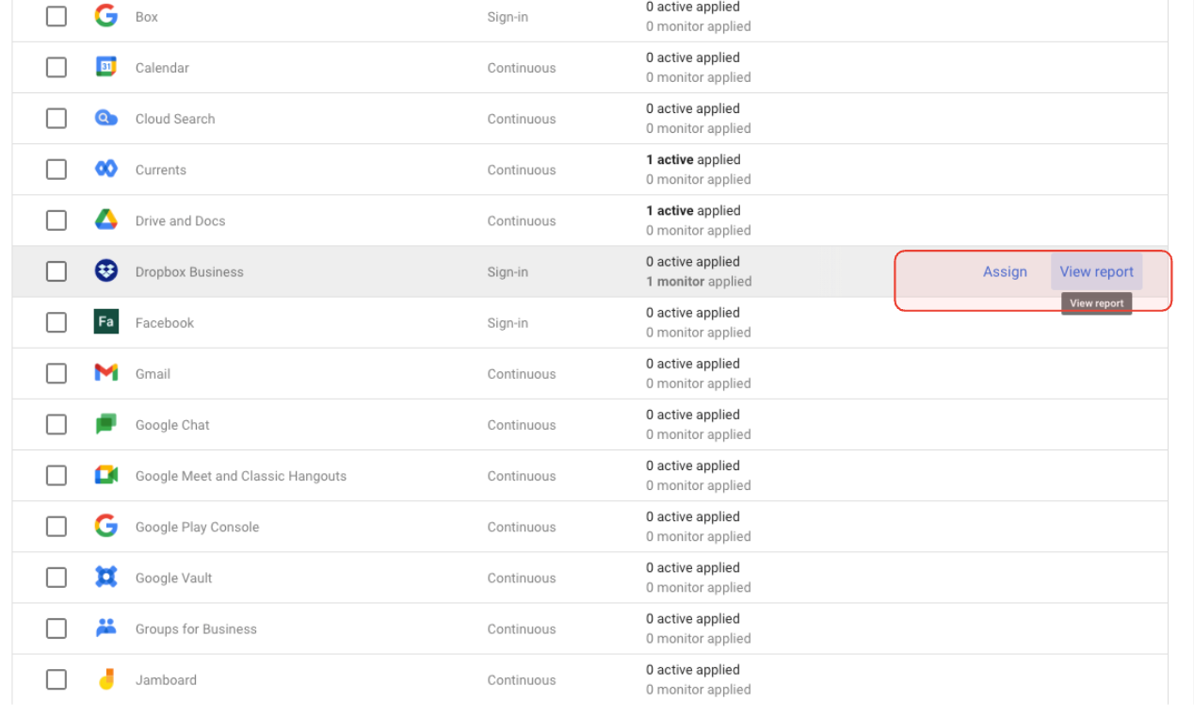The image size is (1194, 718).
Task: Click the Google Calendar app icon
Action: (106, 68)
